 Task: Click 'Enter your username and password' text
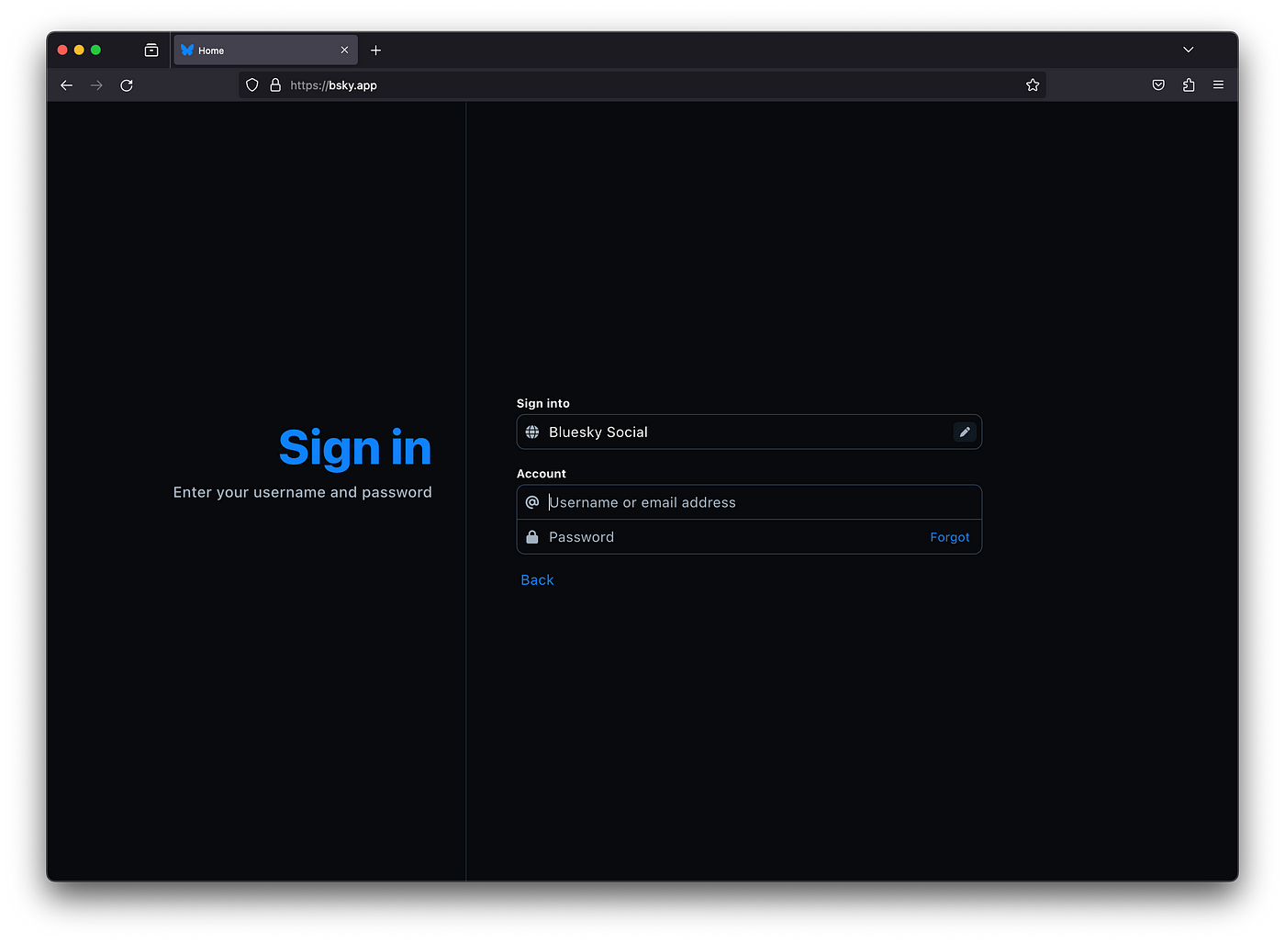tap(303, 492)
